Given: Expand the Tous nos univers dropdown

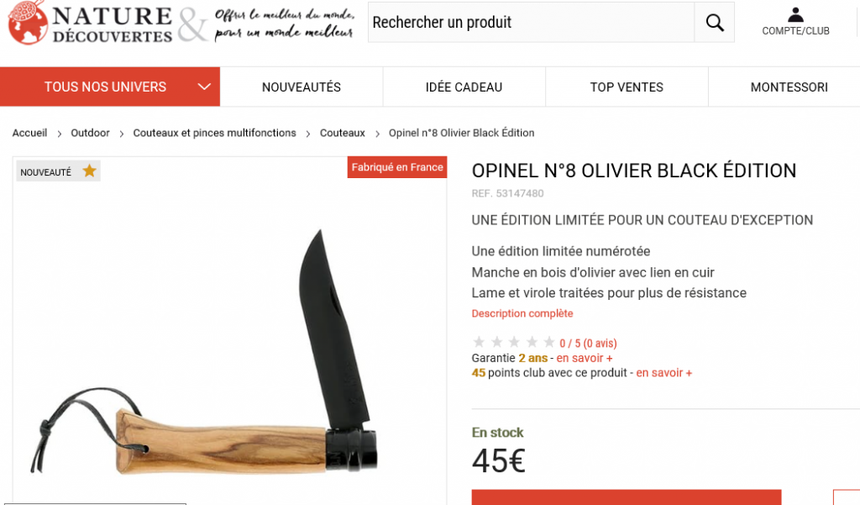Looking at the screenshot, I should 110,87.
